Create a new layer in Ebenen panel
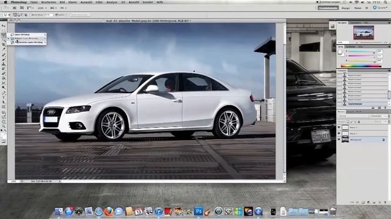The height and width of the screenshot is (219, 391). pos(379,203)
